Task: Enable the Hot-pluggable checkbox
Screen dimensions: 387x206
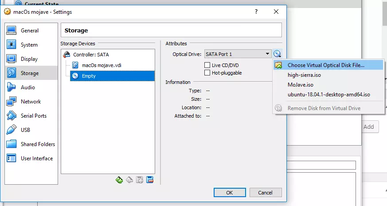Action: [x=207, y=73]
